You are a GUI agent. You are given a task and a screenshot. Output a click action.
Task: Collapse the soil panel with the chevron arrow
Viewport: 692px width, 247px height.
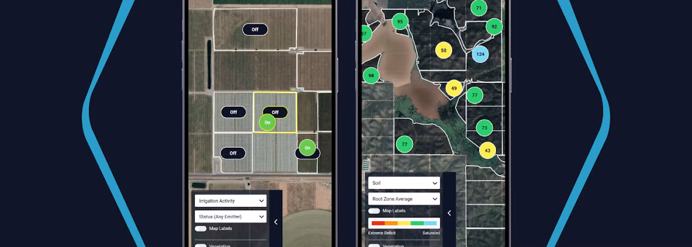click(x=449, y=213)
